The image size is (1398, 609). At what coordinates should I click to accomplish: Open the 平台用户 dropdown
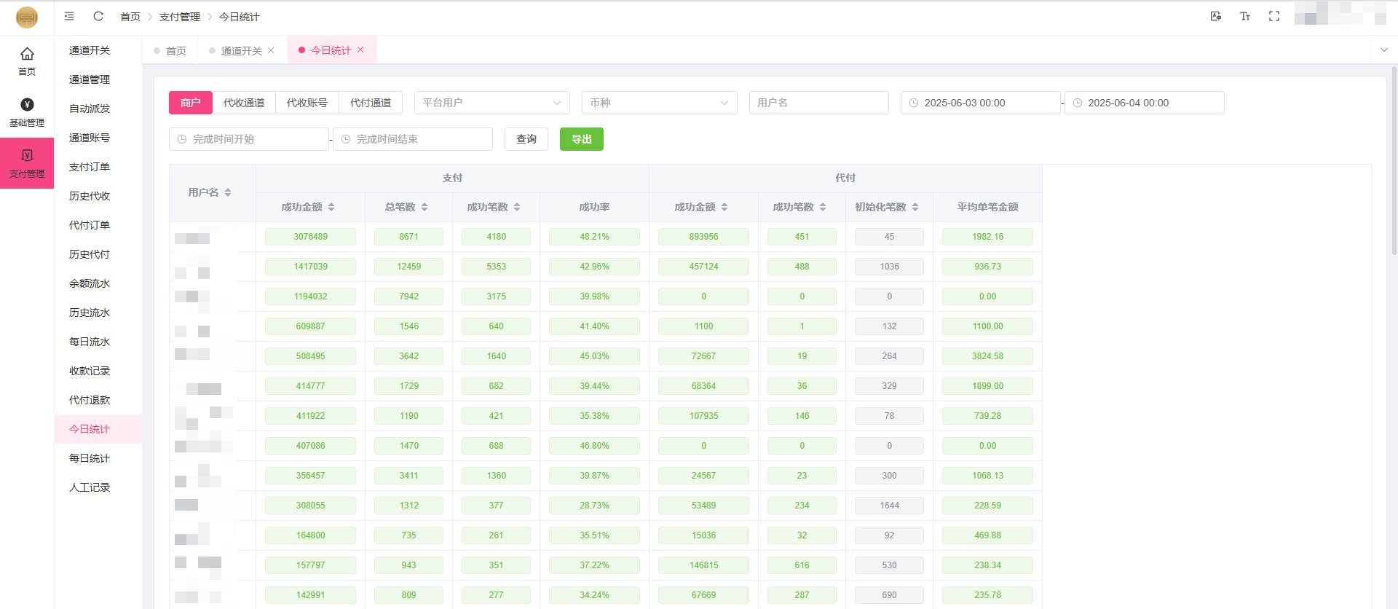[491, 103]
